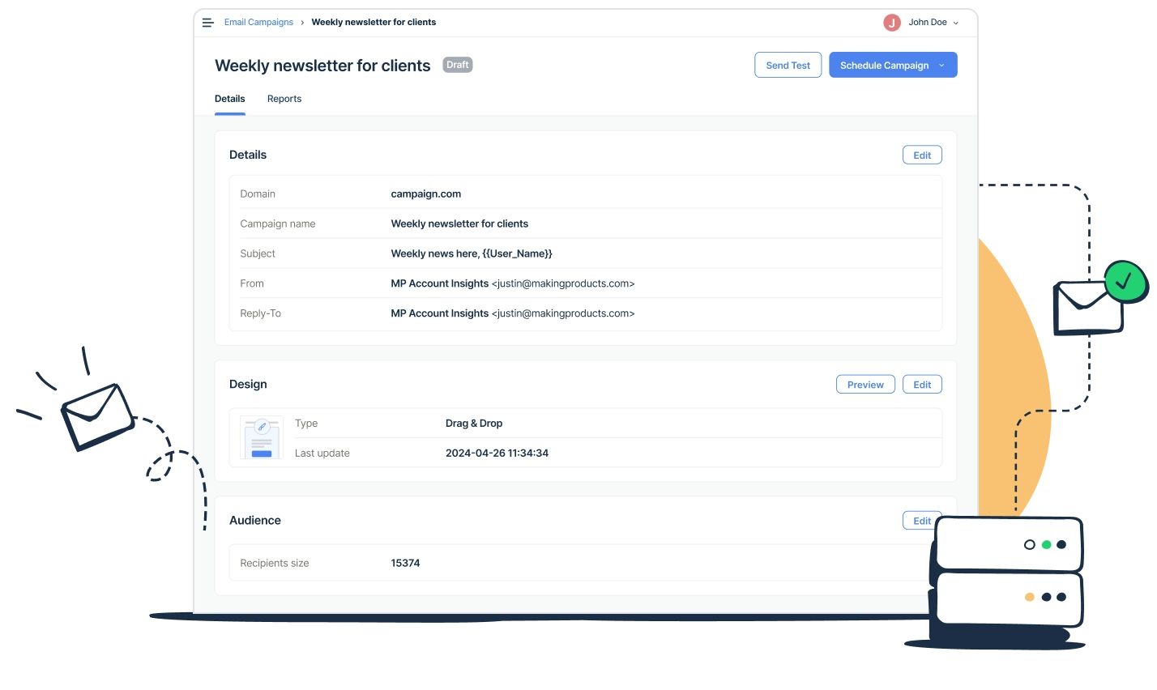Click the Draft status badge
This screenshot has height=690, width=1157.
coord(458,65)
